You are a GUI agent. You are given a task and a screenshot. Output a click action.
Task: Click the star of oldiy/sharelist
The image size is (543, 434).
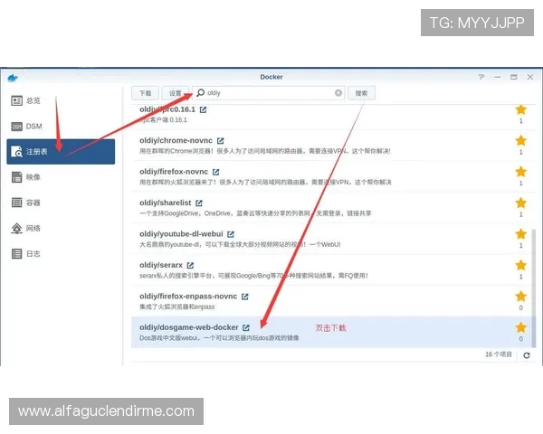click(x=521, y=203)
